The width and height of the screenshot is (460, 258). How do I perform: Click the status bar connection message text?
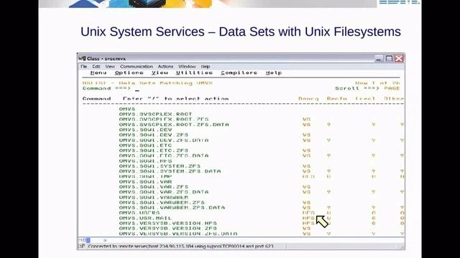point(180,247)
